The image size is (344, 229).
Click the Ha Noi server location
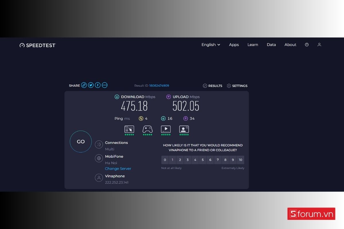[111, 163]
